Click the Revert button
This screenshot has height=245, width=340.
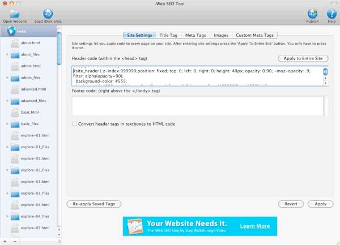click(x=291, y=204)
